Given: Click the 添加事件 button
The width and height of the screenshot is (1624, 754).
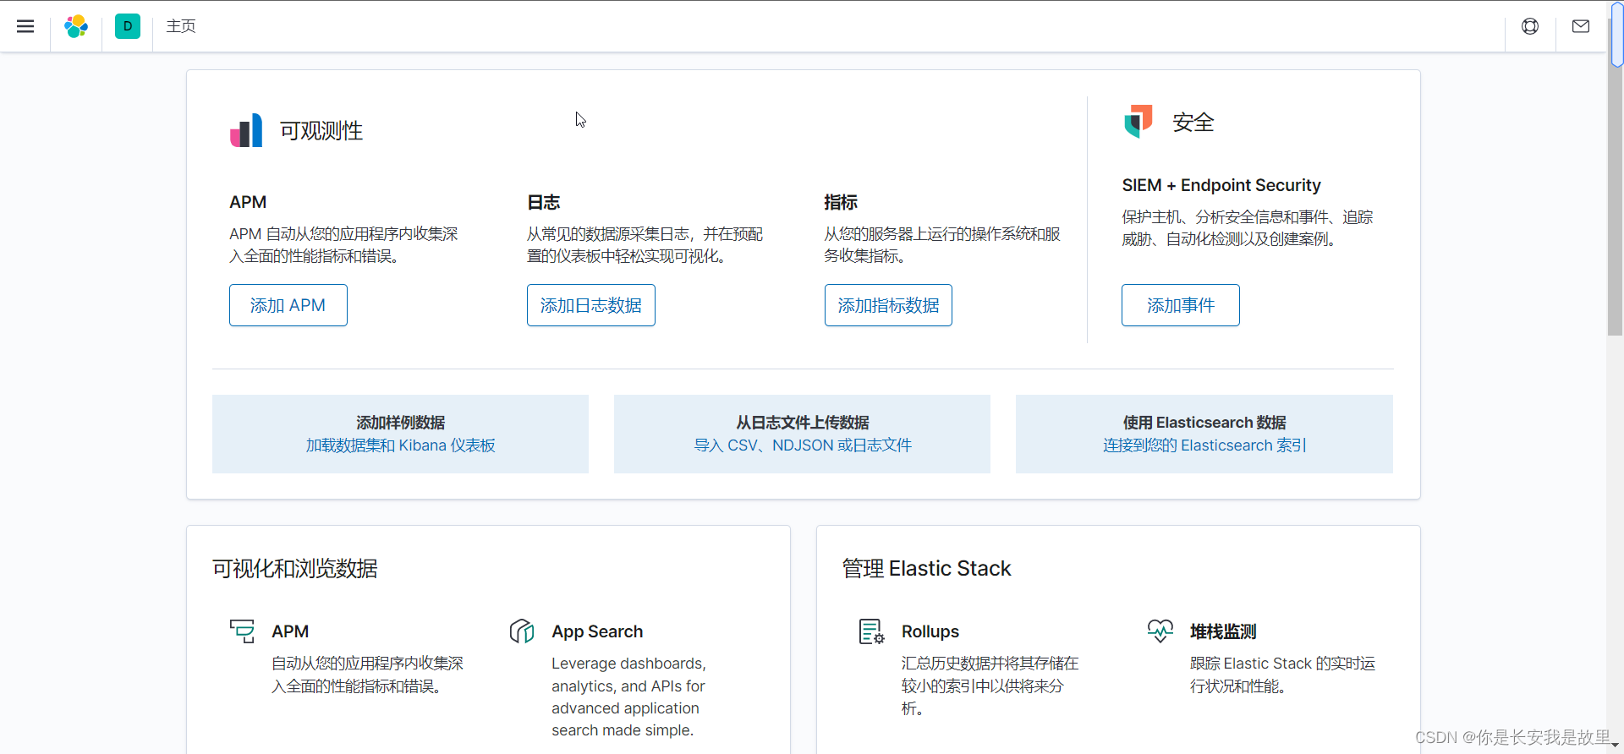Looking at the screenshot, I should click(1181, 305).
